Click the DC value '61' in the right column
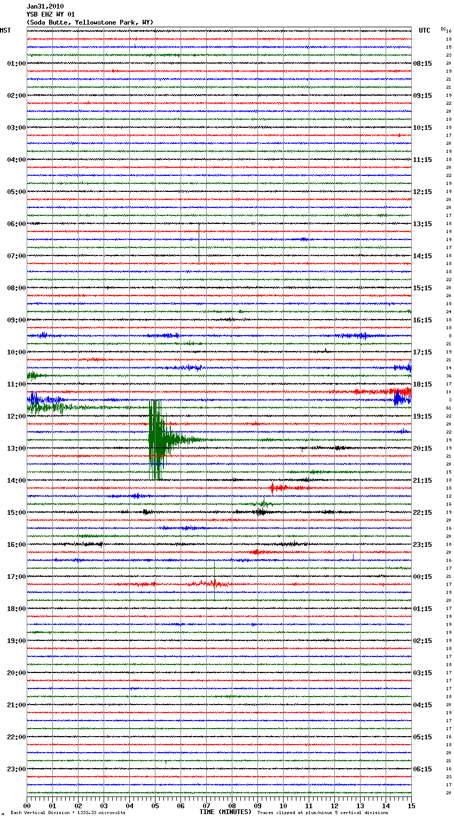454x820 pixels. [x=449, y=408]
